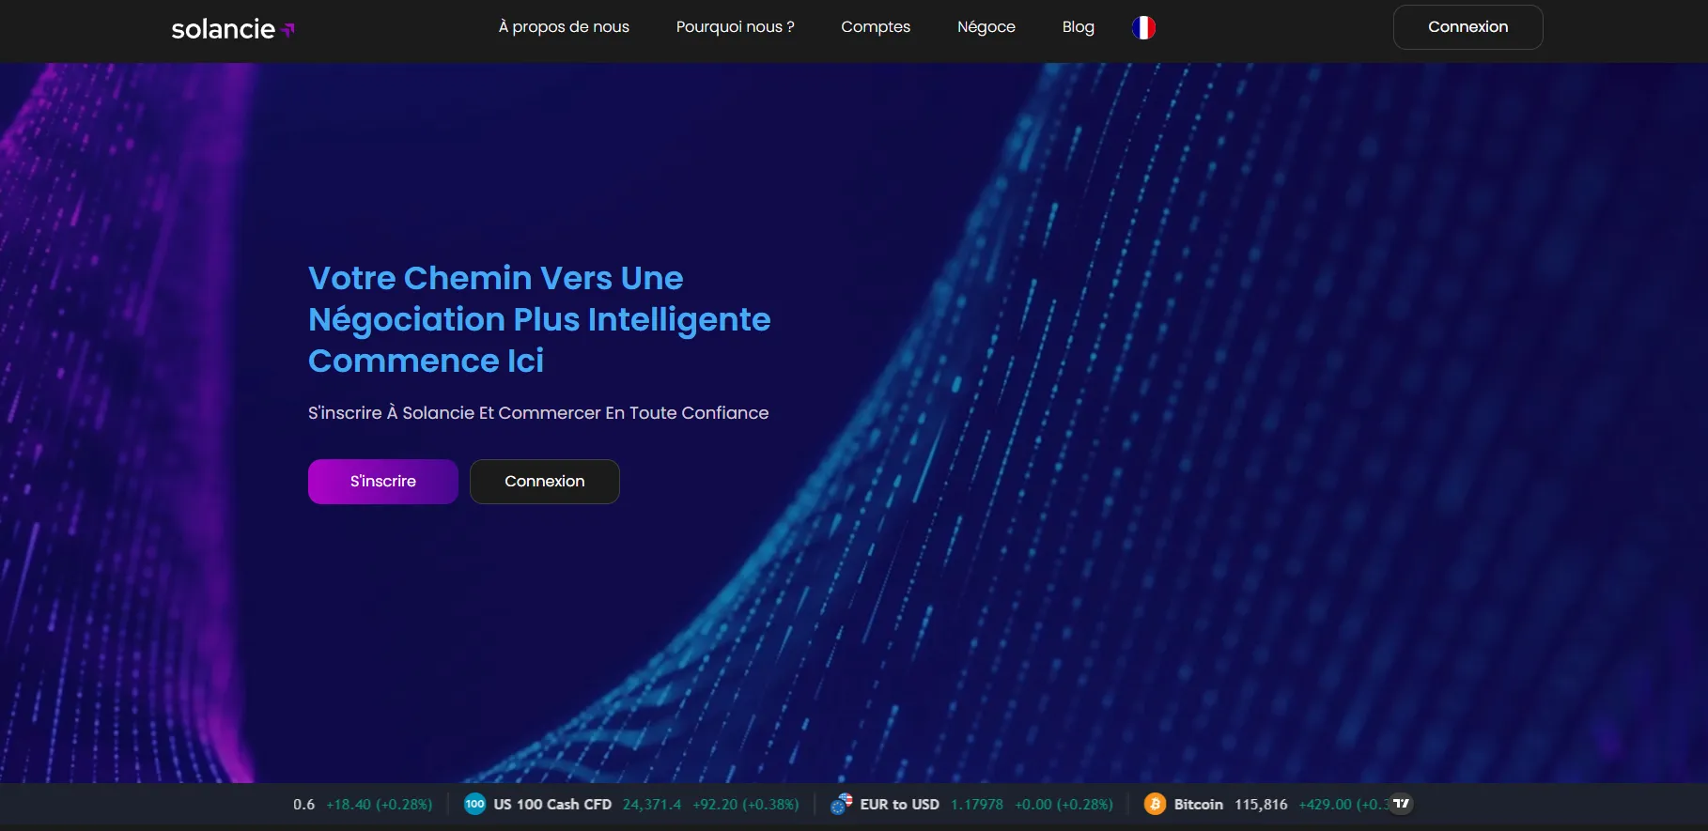The image size is (1708, 831).
Task: Click the S'inscrire À Solancie subtitle text
Action: coord(538,413)
